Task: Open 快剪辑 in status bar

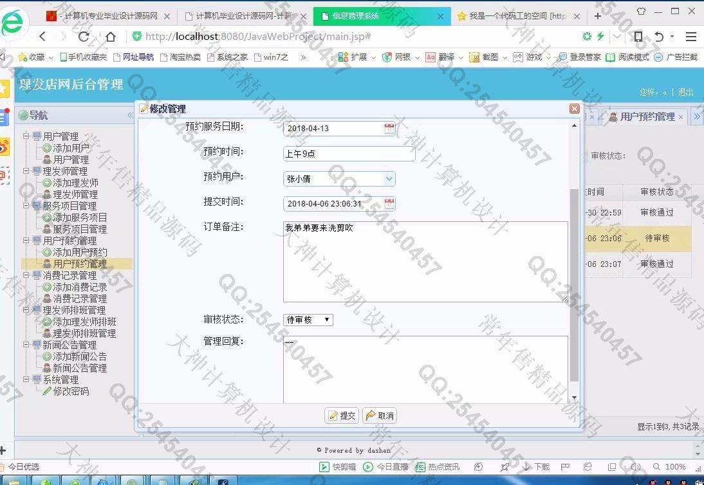Action: [338, 467]
